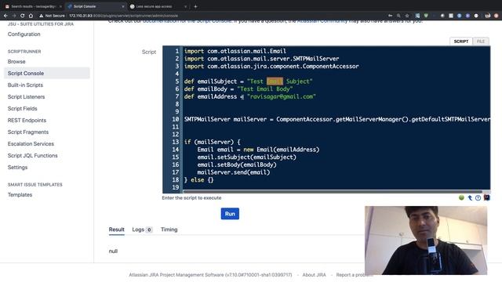Viewport: 502px width, 282px height.
Task: Open REST Endpoints
Action: pos(27,120)
